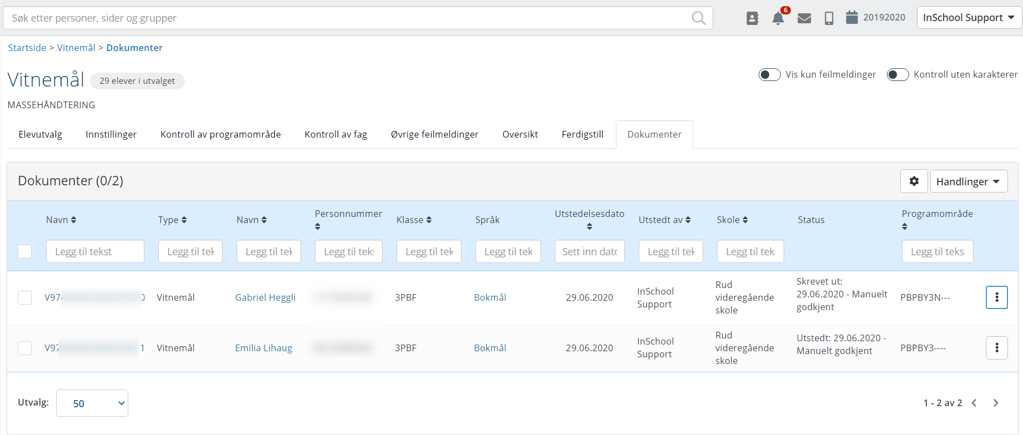The image size is (1023, 435).
Task: Open table settings gear icon
Action: (914, 181)
